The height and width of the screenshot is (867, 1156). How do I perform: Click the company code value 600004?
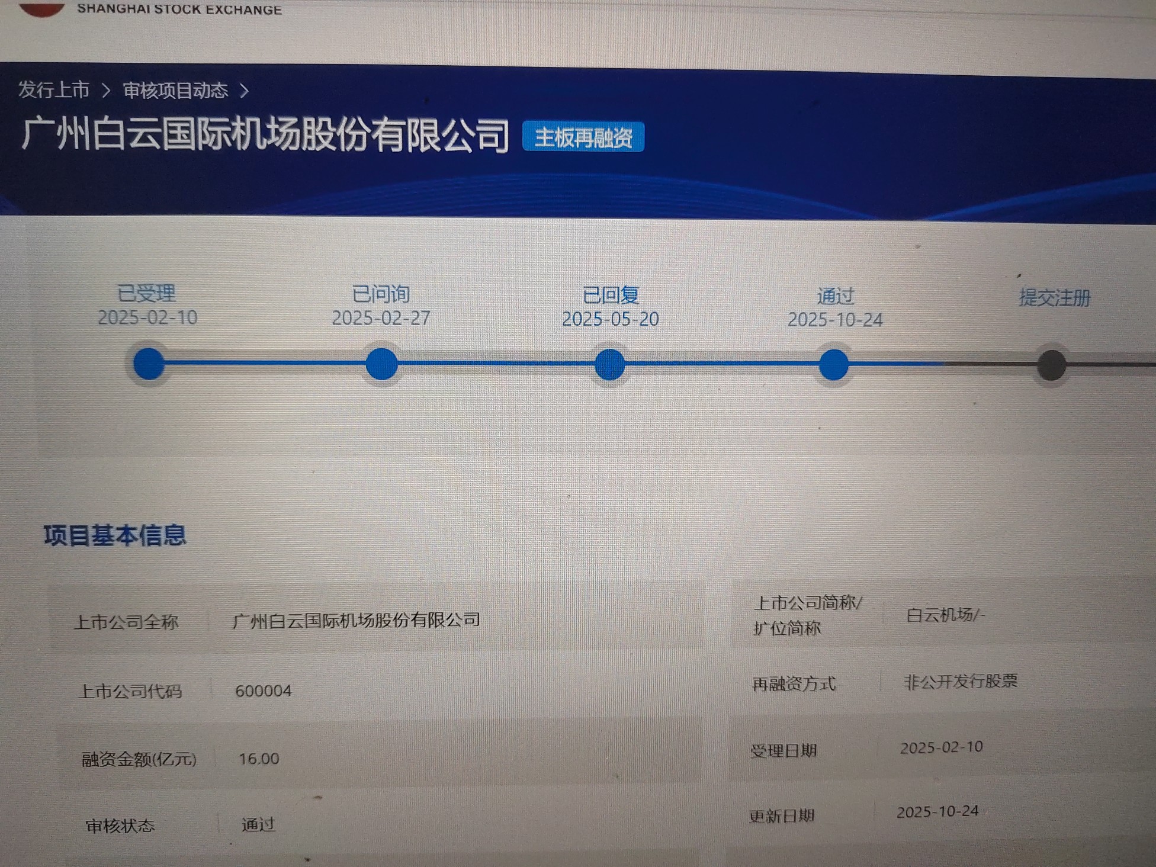tap(263, 691)
